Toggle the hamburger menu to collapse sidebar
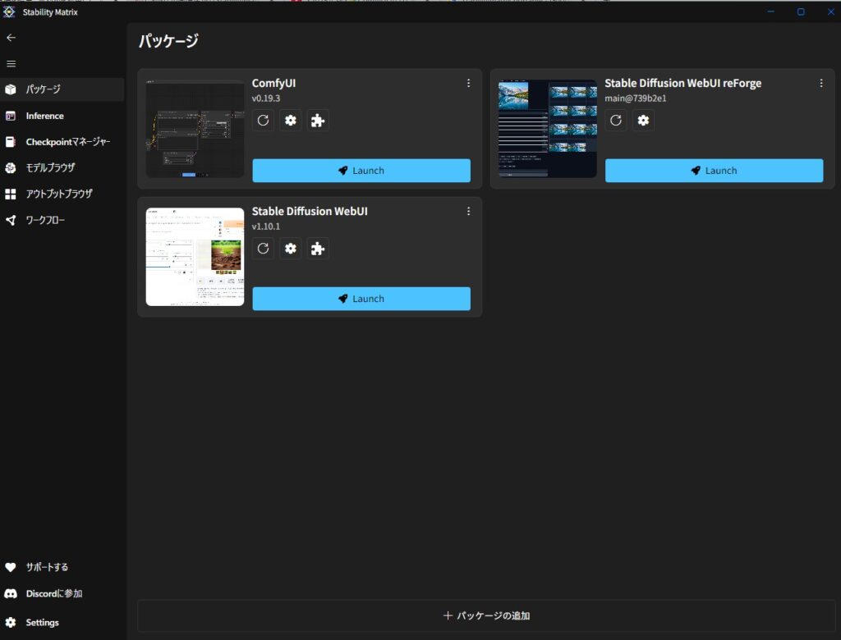Viewport: 841px width, 640px height. (x=11, y=63)
